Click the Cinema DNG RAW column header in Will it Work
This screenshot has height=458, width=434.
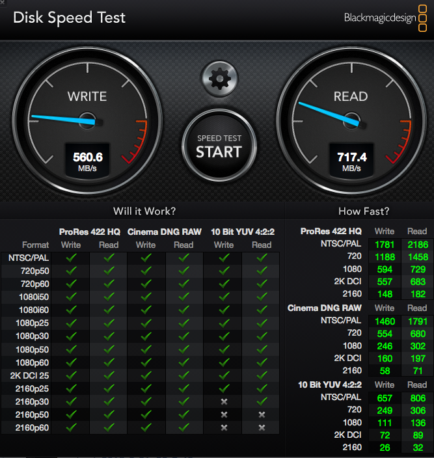[x=165, y=232]
